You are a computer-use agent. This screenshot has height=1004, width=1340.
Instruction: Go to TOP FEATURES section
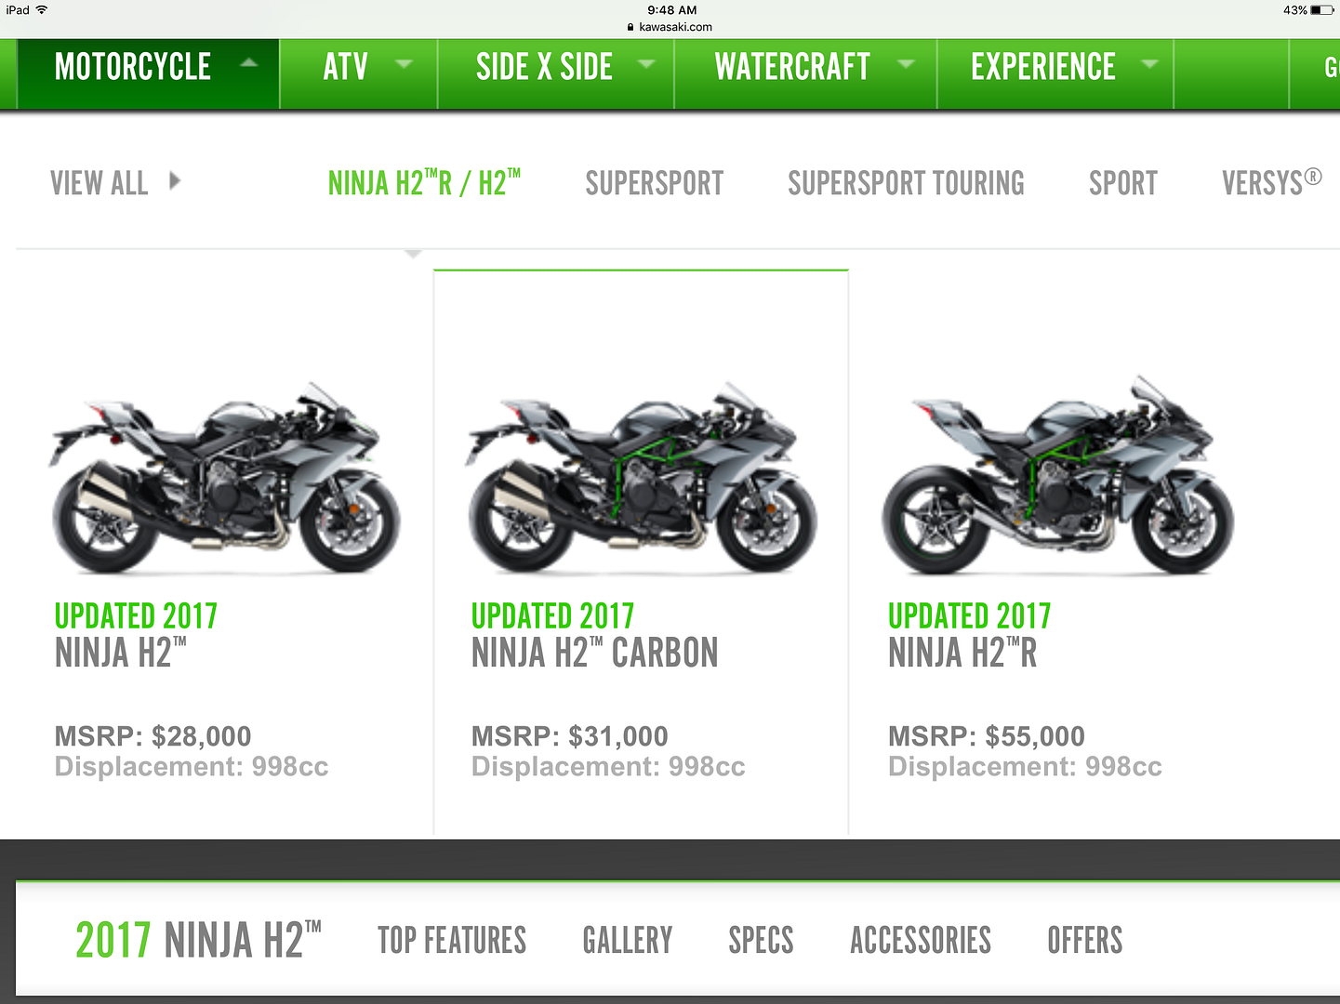pos(452,940)
